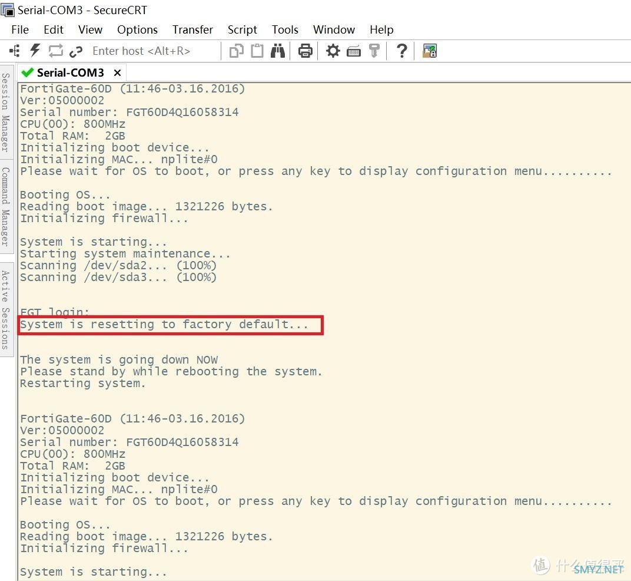This screenshot has width=631, height=581.
Task: Expand the Active Sessions side panel
Action: click(x=5, y=310)
